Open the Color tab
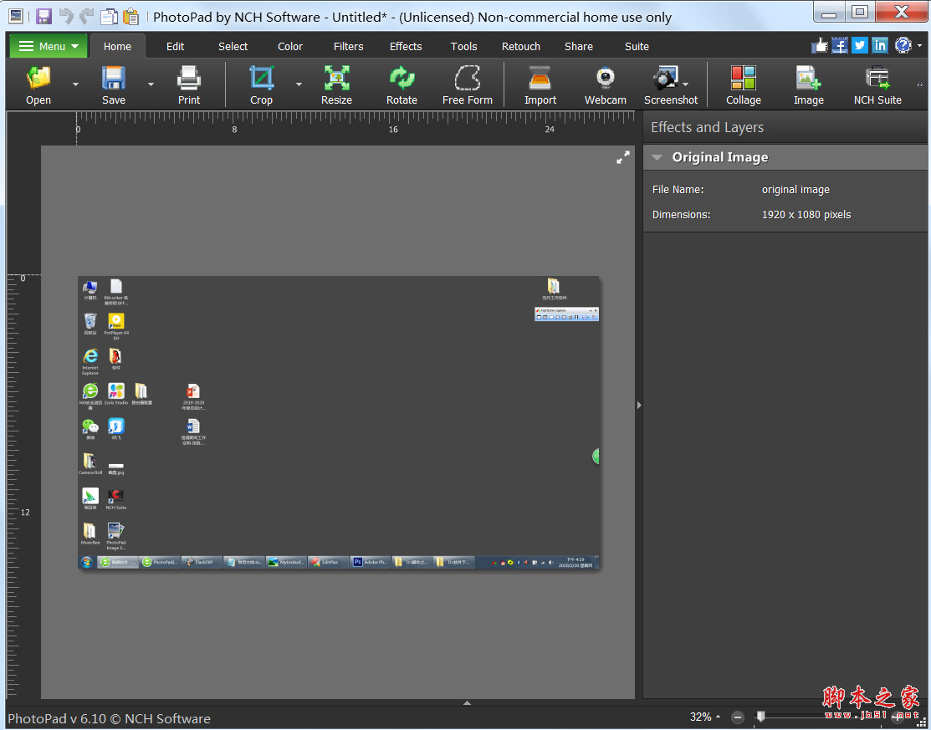Viewport: 931px width, 730px height. 290,46
